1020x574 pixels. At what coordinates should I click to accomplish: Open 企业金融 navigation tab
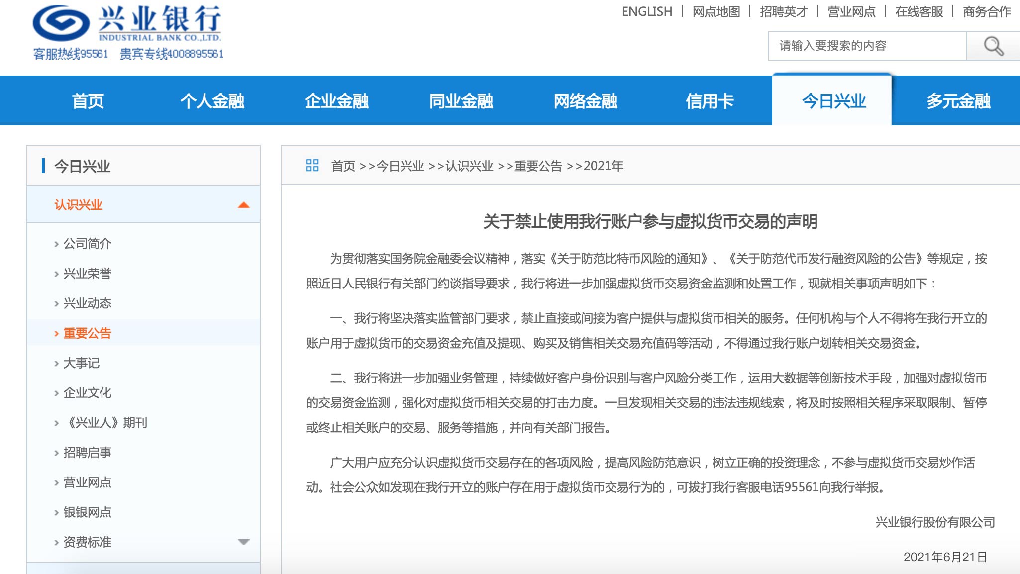point(336,101)
